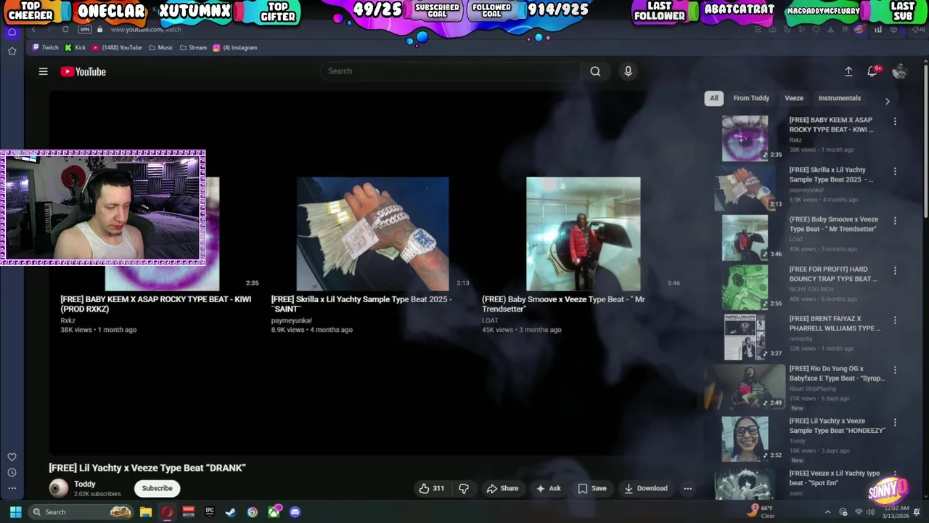Select the From Toddy filter chip

[751, 98]
